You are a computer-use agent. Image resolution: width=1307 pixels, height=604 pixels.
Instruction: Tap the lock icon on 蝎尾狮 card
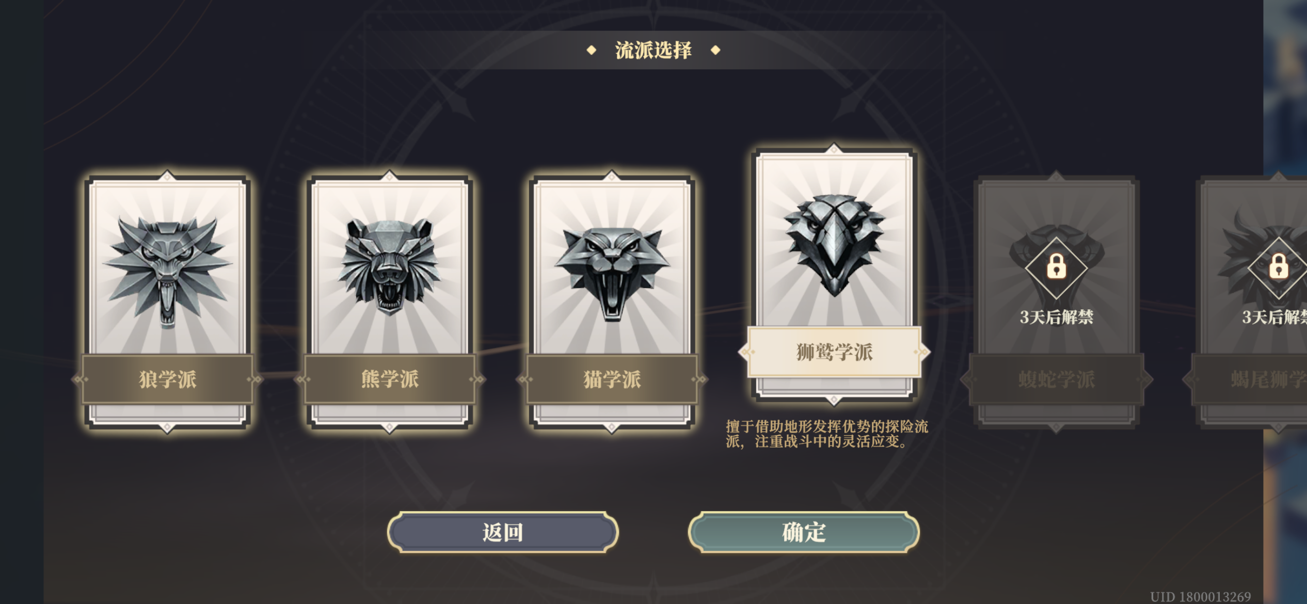coord(1278,267)
